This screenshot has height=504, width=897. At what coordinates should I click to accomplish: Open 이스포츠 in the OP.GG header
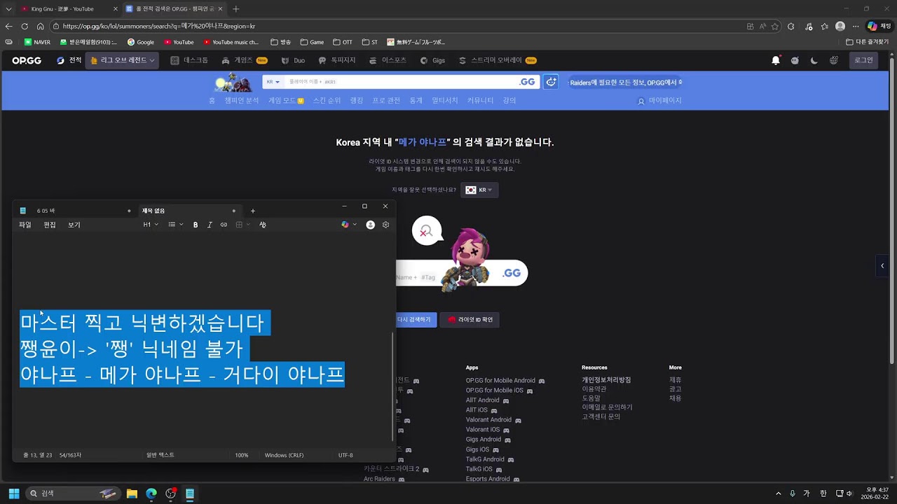point(388,60)
